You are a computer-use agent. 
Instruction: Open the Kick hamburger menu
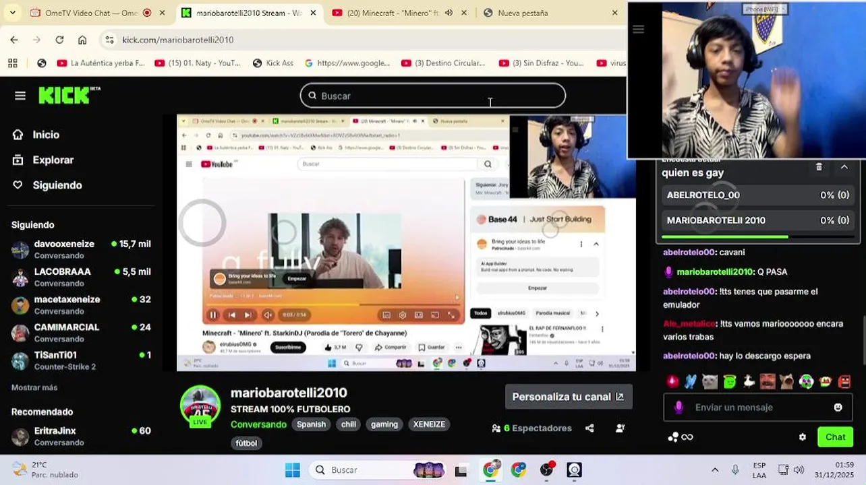click(x=20, y=96)
